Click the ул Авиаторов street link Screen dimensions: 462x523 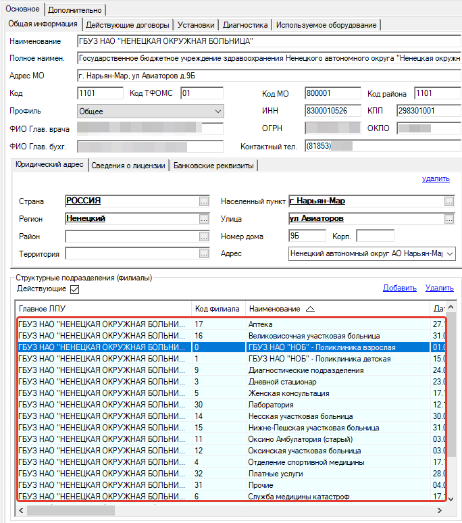tap(316, 218)
